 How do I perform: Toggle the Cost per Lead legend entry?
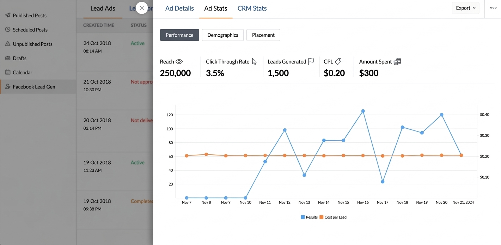point(333,217)
